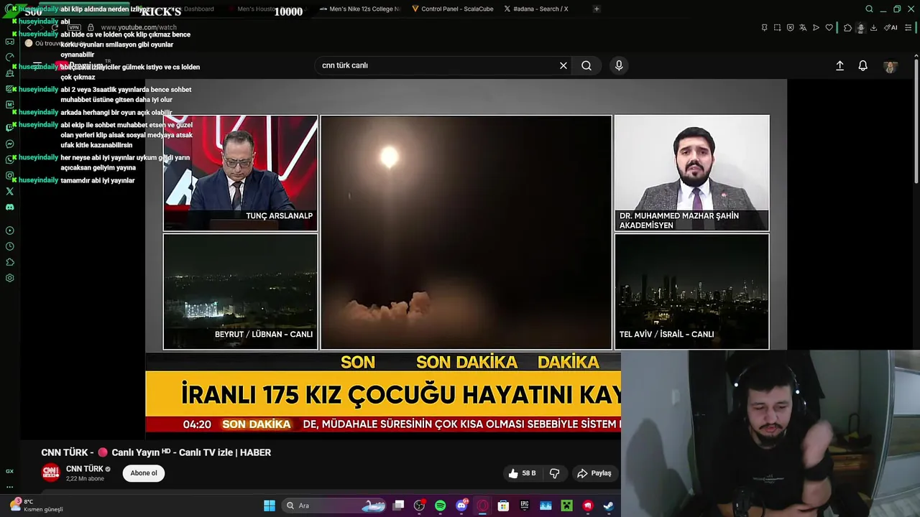This screenshot has width=920, height=517.
Task: Open the browser easy setup menu icon
Action: click(x=908, y=27)
